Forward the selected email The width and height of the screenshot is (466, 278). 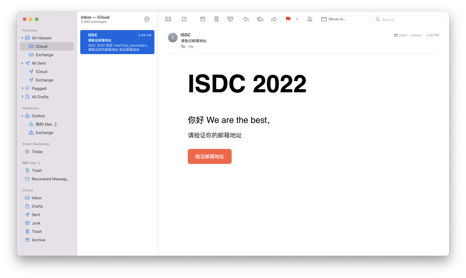click(x=274, y=19)
